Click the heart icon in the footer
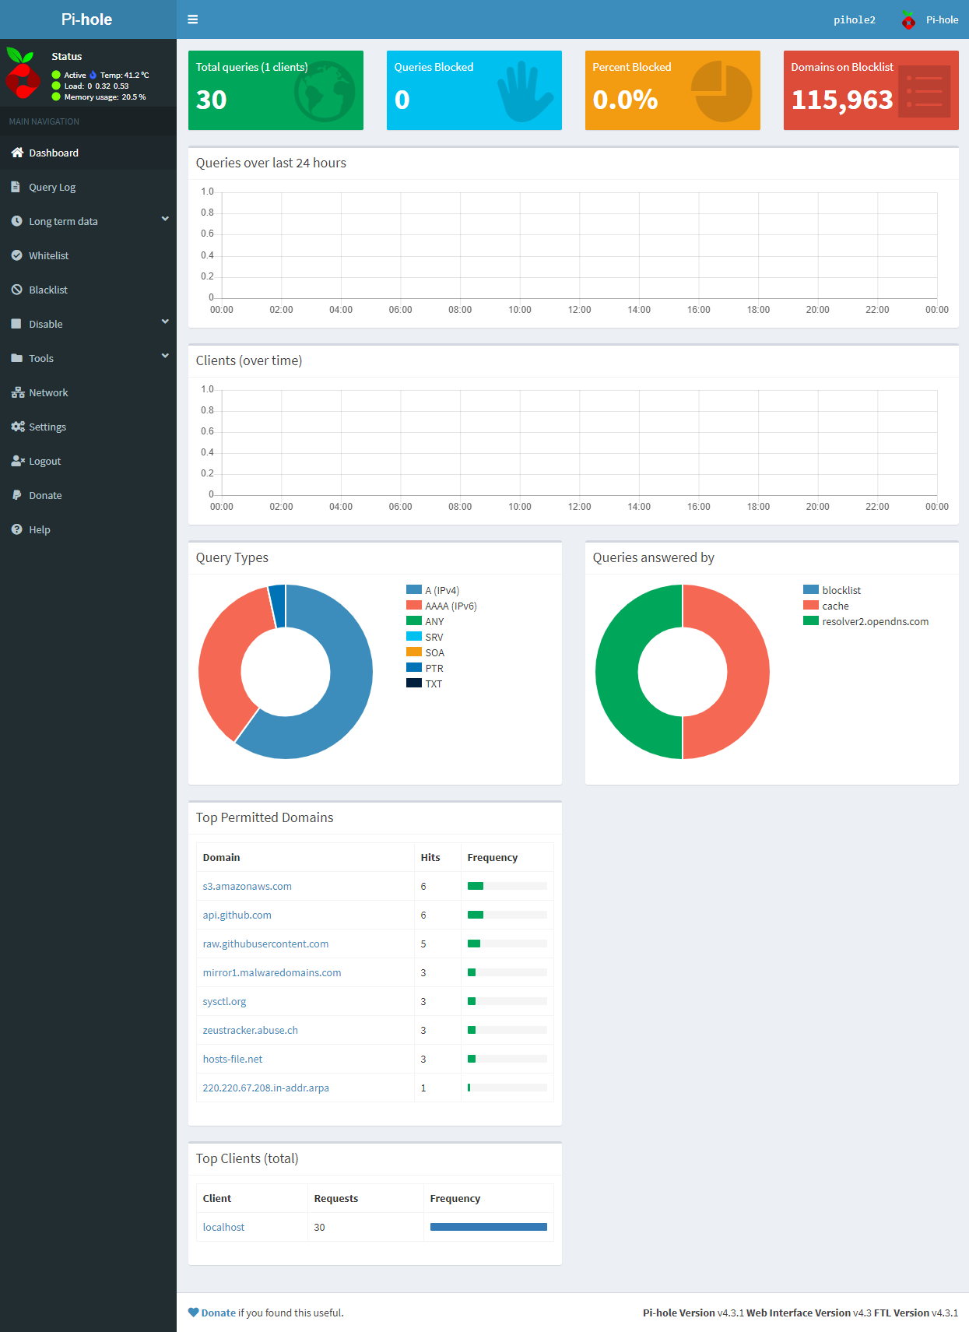The image size is (969, 1332). 193,1313
